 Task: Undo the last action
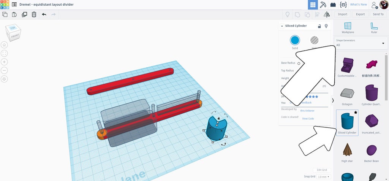pos(44,14)
